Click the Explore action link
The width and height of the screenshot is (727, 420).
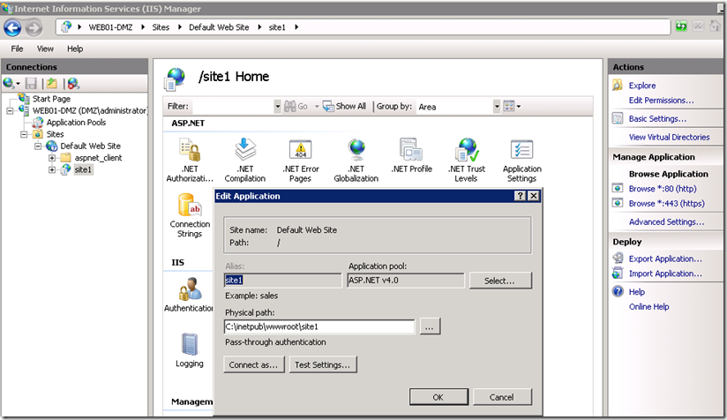[642, 86]
